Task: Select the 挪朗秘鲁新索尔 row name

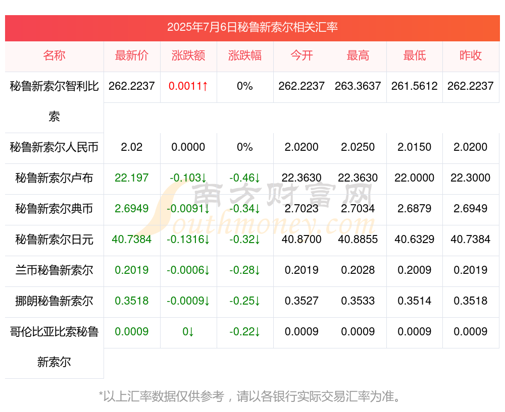Action: point(54,301)
